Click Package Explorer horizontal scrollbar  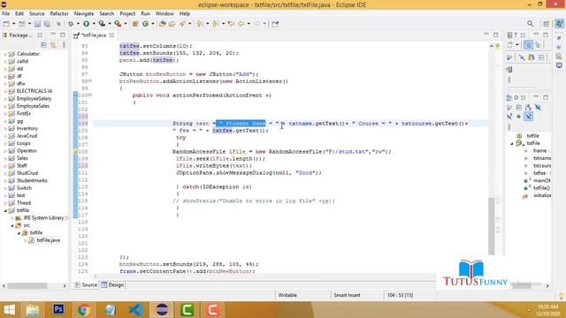pos(27,285)
